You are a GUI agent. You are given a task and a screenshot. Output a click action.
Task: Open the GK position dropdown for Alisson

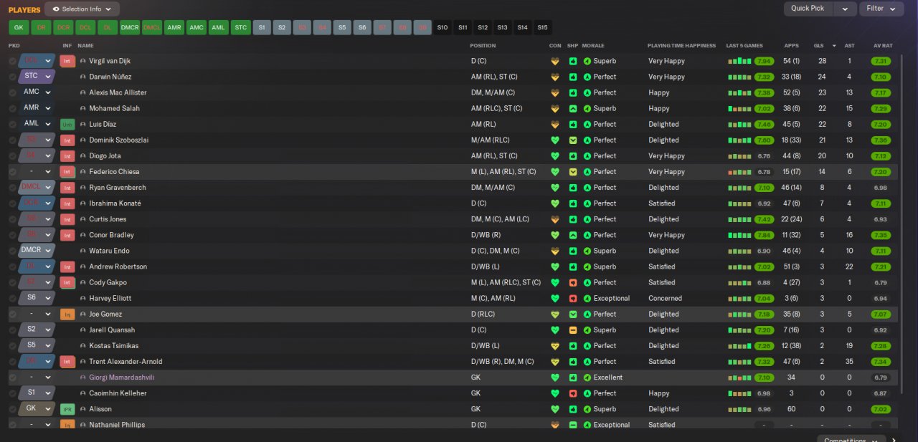[37, 409]
